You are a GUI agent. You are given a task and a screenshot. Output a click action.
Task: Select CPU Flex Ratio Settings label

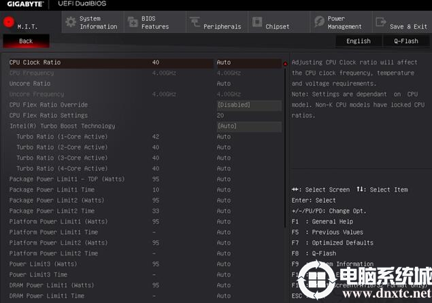48,115
